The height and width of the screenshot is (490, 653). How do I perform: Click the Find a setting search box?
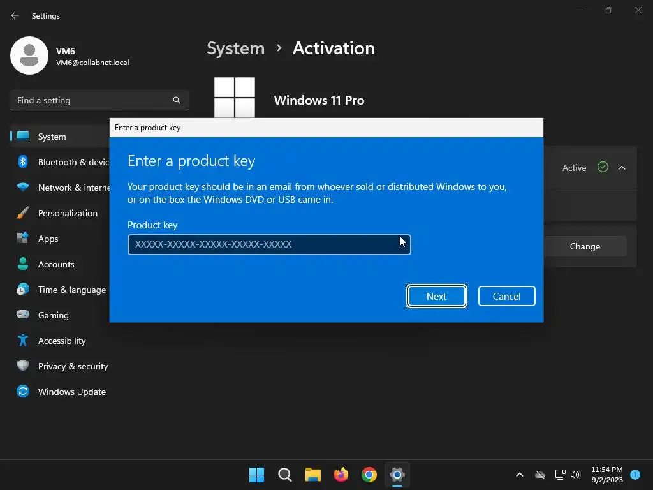(99, 100)
